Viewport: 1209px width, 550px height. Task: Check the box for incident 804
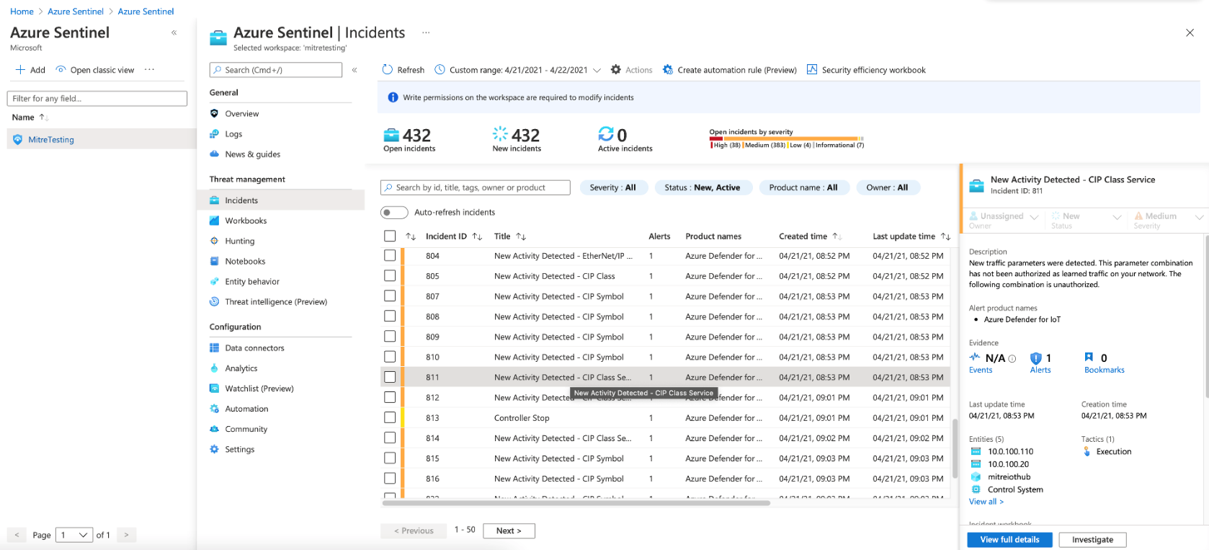coord(390,255)
